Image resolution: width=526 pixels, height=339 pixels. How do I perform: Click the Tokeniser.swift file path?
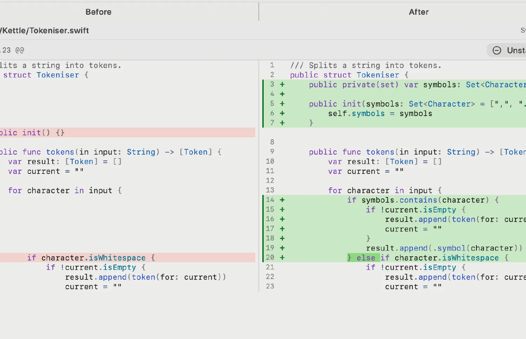45,30
